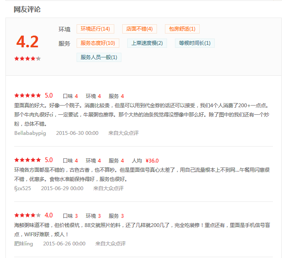Click the review text starting 海鲜粥味道不错
The image size is (288, 258).
[x=142, y=230]
